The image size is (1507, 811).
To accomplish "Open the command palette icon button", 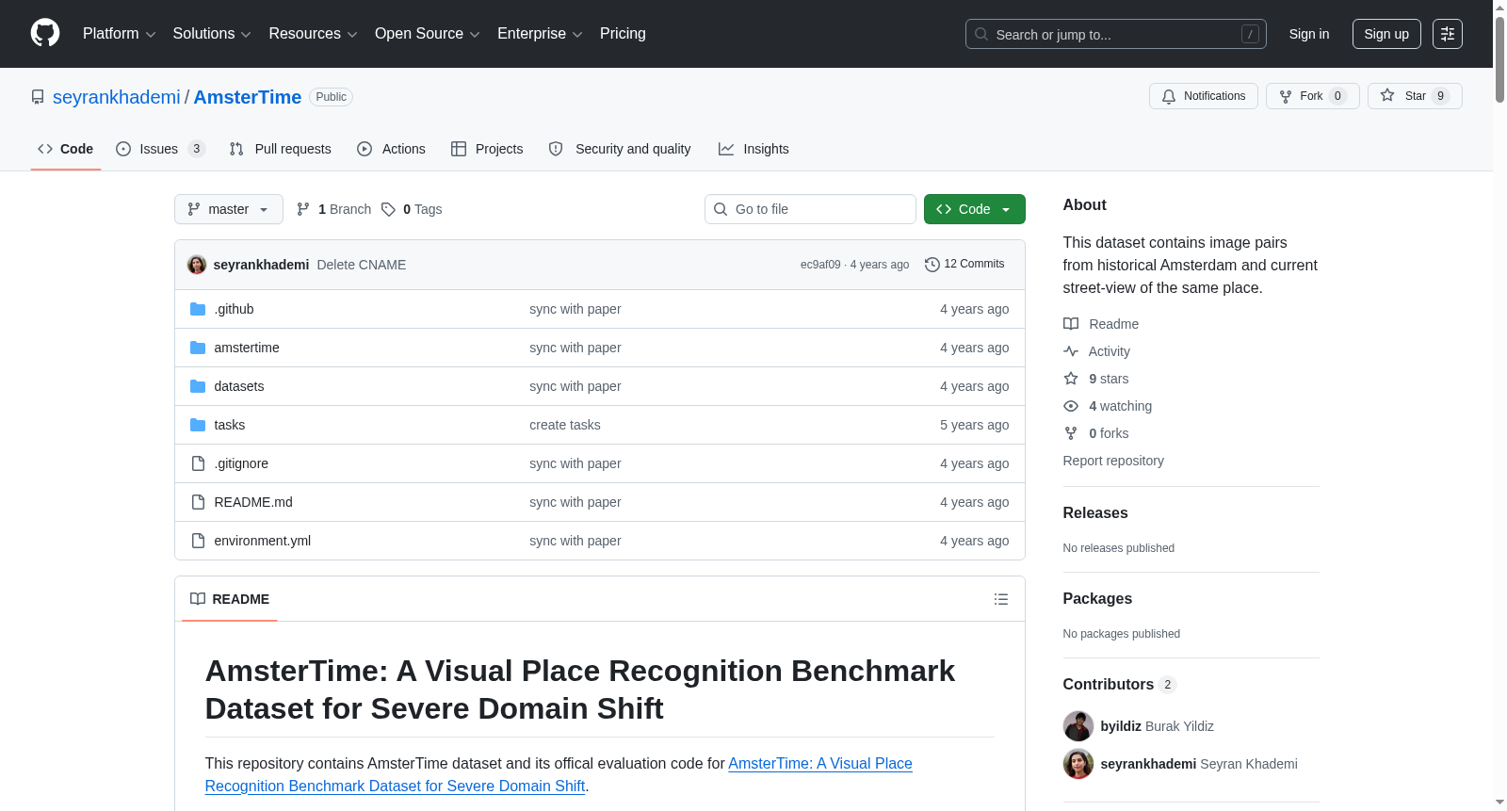I will [1448, 34].
